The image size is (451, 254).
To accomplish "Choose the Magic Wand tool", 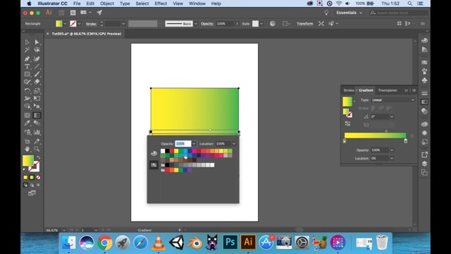I will pyautogui.click(x=27, y=50).
